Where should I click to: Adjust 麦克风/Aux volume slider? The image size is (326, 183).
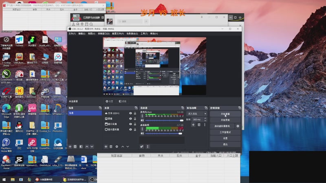point(164,120)
